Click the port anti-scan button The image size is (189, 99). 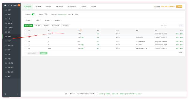click(x=66, y=26)
